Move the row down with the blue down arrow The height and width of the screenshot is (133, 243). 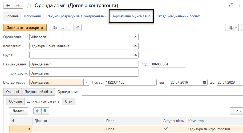click(x=45, y=111)
